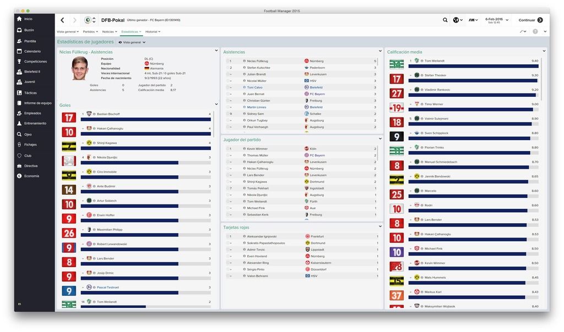Open the Calendario calendar icon
Image resolution: width=564 pixels, height=332 pixels.
pyautogui.click(x=19, y=51)
